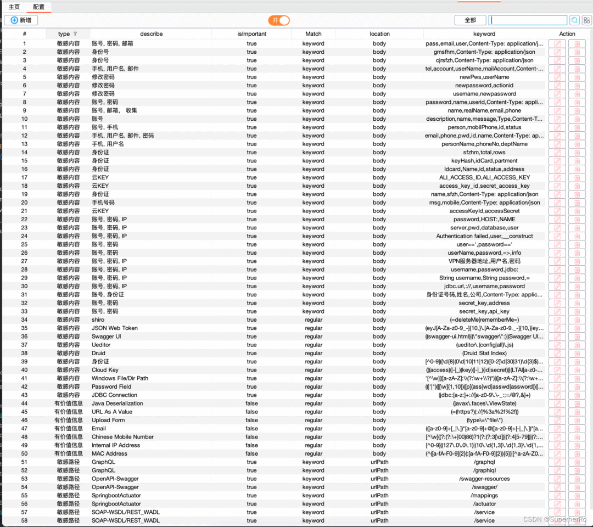This screenshot has width=593, height=527.
Task: Click the location column header
Action: (x=379, y=33)
